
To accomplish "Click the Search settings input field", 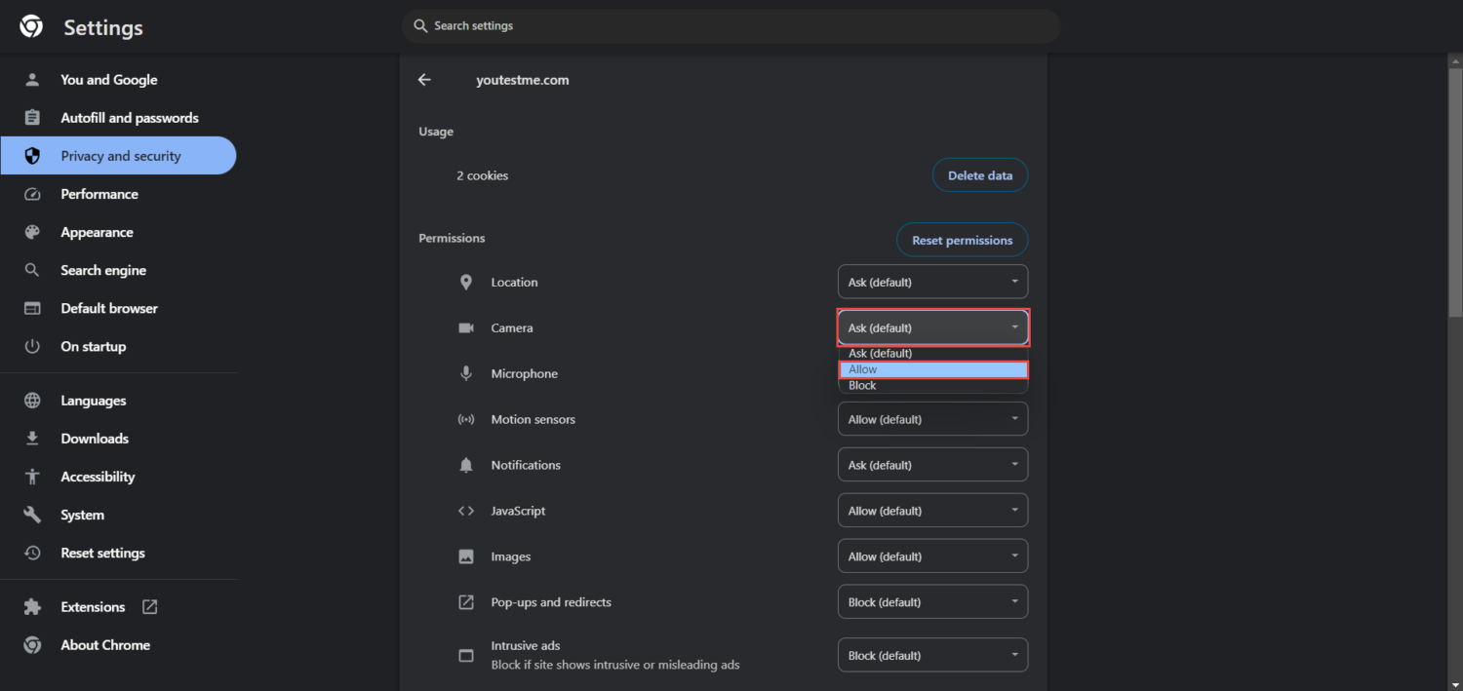I will [x=731, y=26].
